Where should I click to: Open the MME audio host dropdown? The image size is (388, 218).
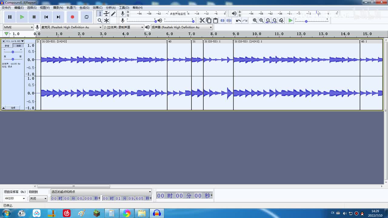click(18, 27)
